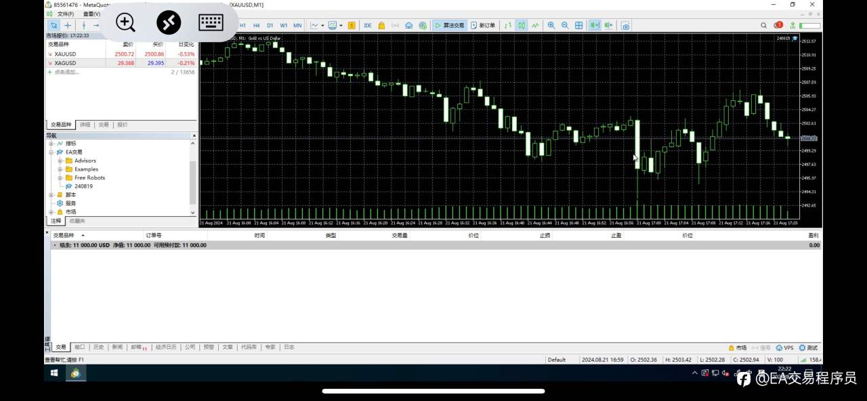The width and height of the screenshot is (867, 401).
Task: Switch to Navigator 收藏夹 favorites tab
Action: click(77, 221)
